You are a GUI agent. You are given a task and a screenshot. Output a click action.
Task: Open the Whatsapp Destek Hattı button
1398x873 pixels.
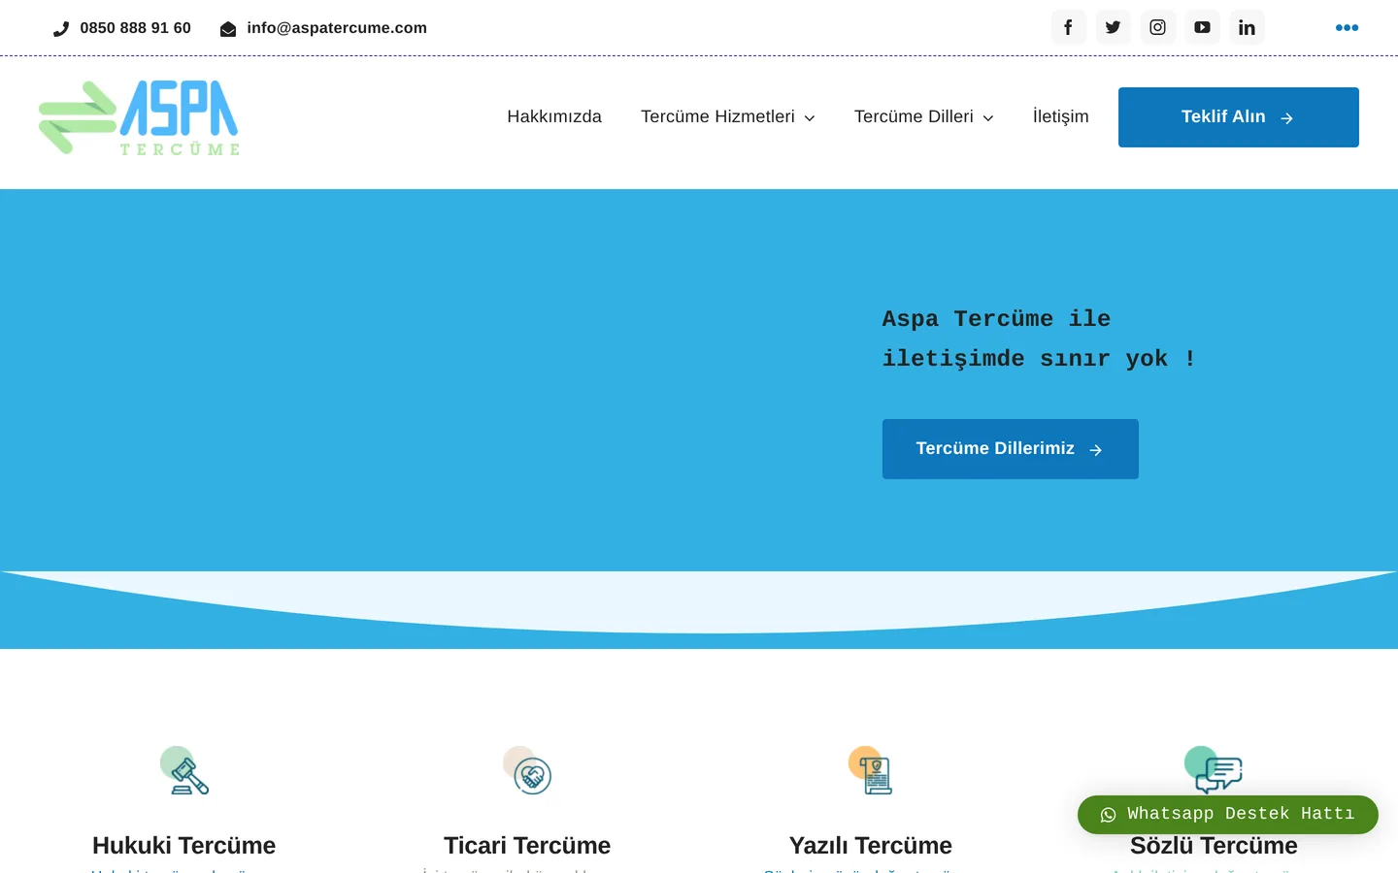[1228, 815]
